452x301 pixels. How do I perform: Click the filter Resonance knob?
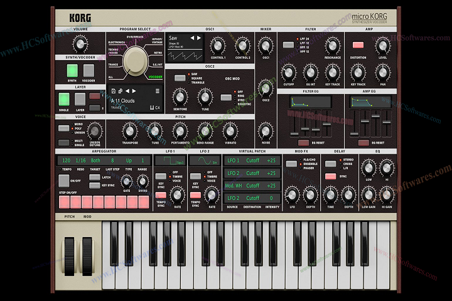pyautogui.click(x=332, y=46)
